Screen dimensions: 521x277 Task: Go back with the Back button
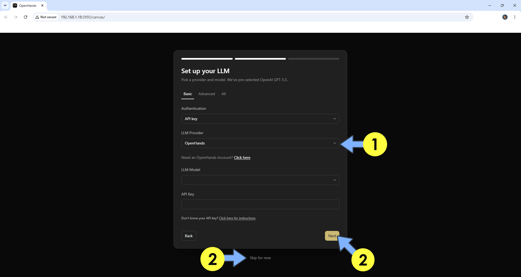click(189, 236)
